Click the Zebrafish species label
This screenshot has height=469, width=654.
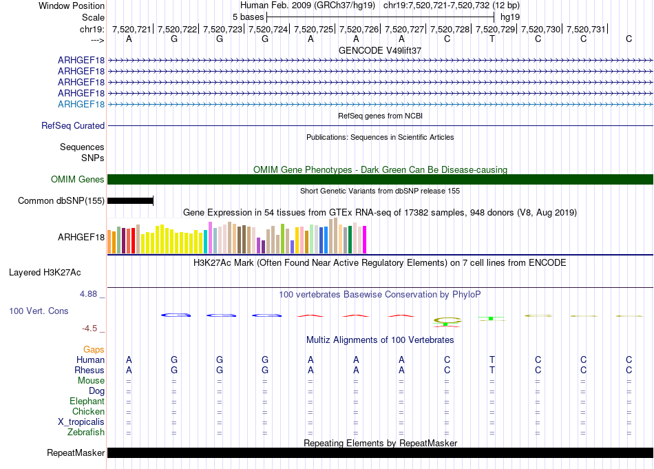86,432
